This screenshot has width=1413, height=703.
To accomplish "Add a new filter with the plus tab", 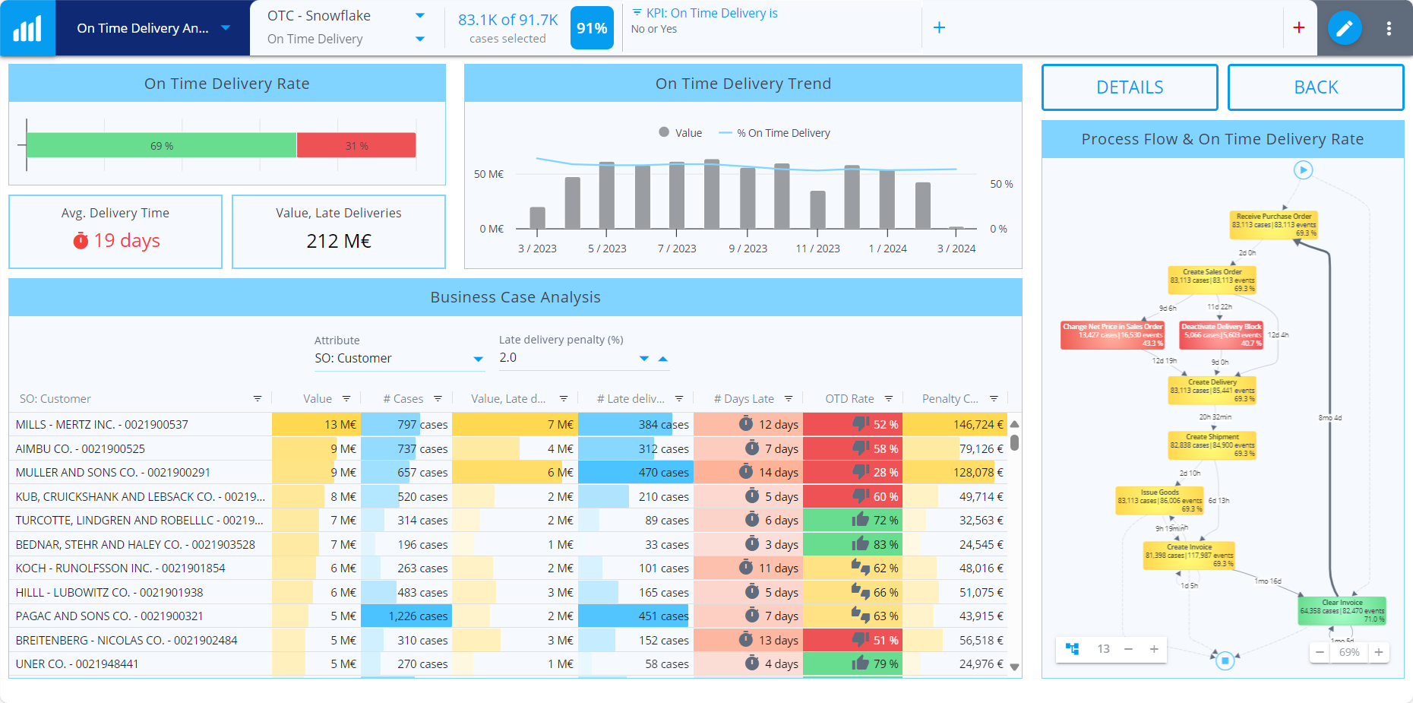I will 940,27.
